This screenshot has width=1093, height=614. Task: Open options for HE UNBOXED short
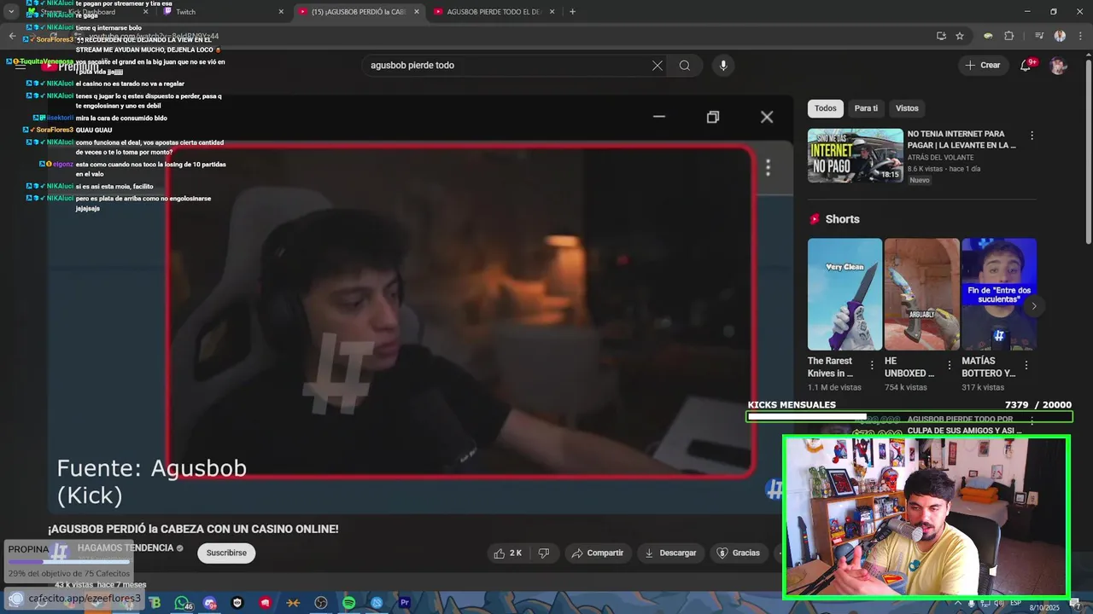(x=949, y=365)
